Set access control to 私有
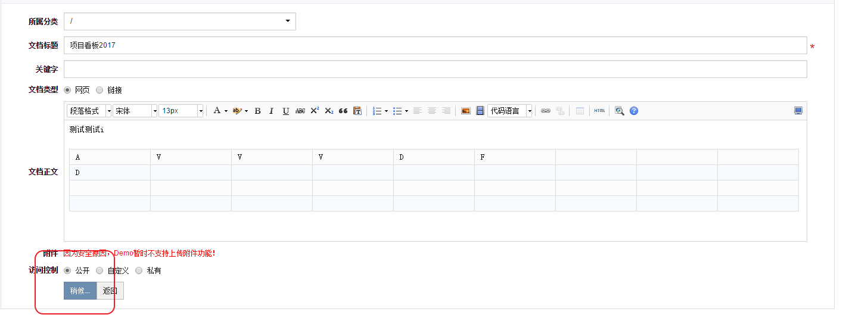 coord(139,270)
